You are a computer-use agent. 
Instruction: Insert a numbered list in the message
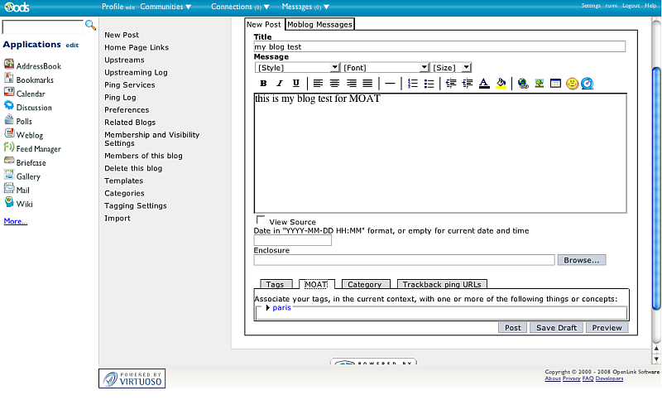pyautogui.click(x=411, y=84)
